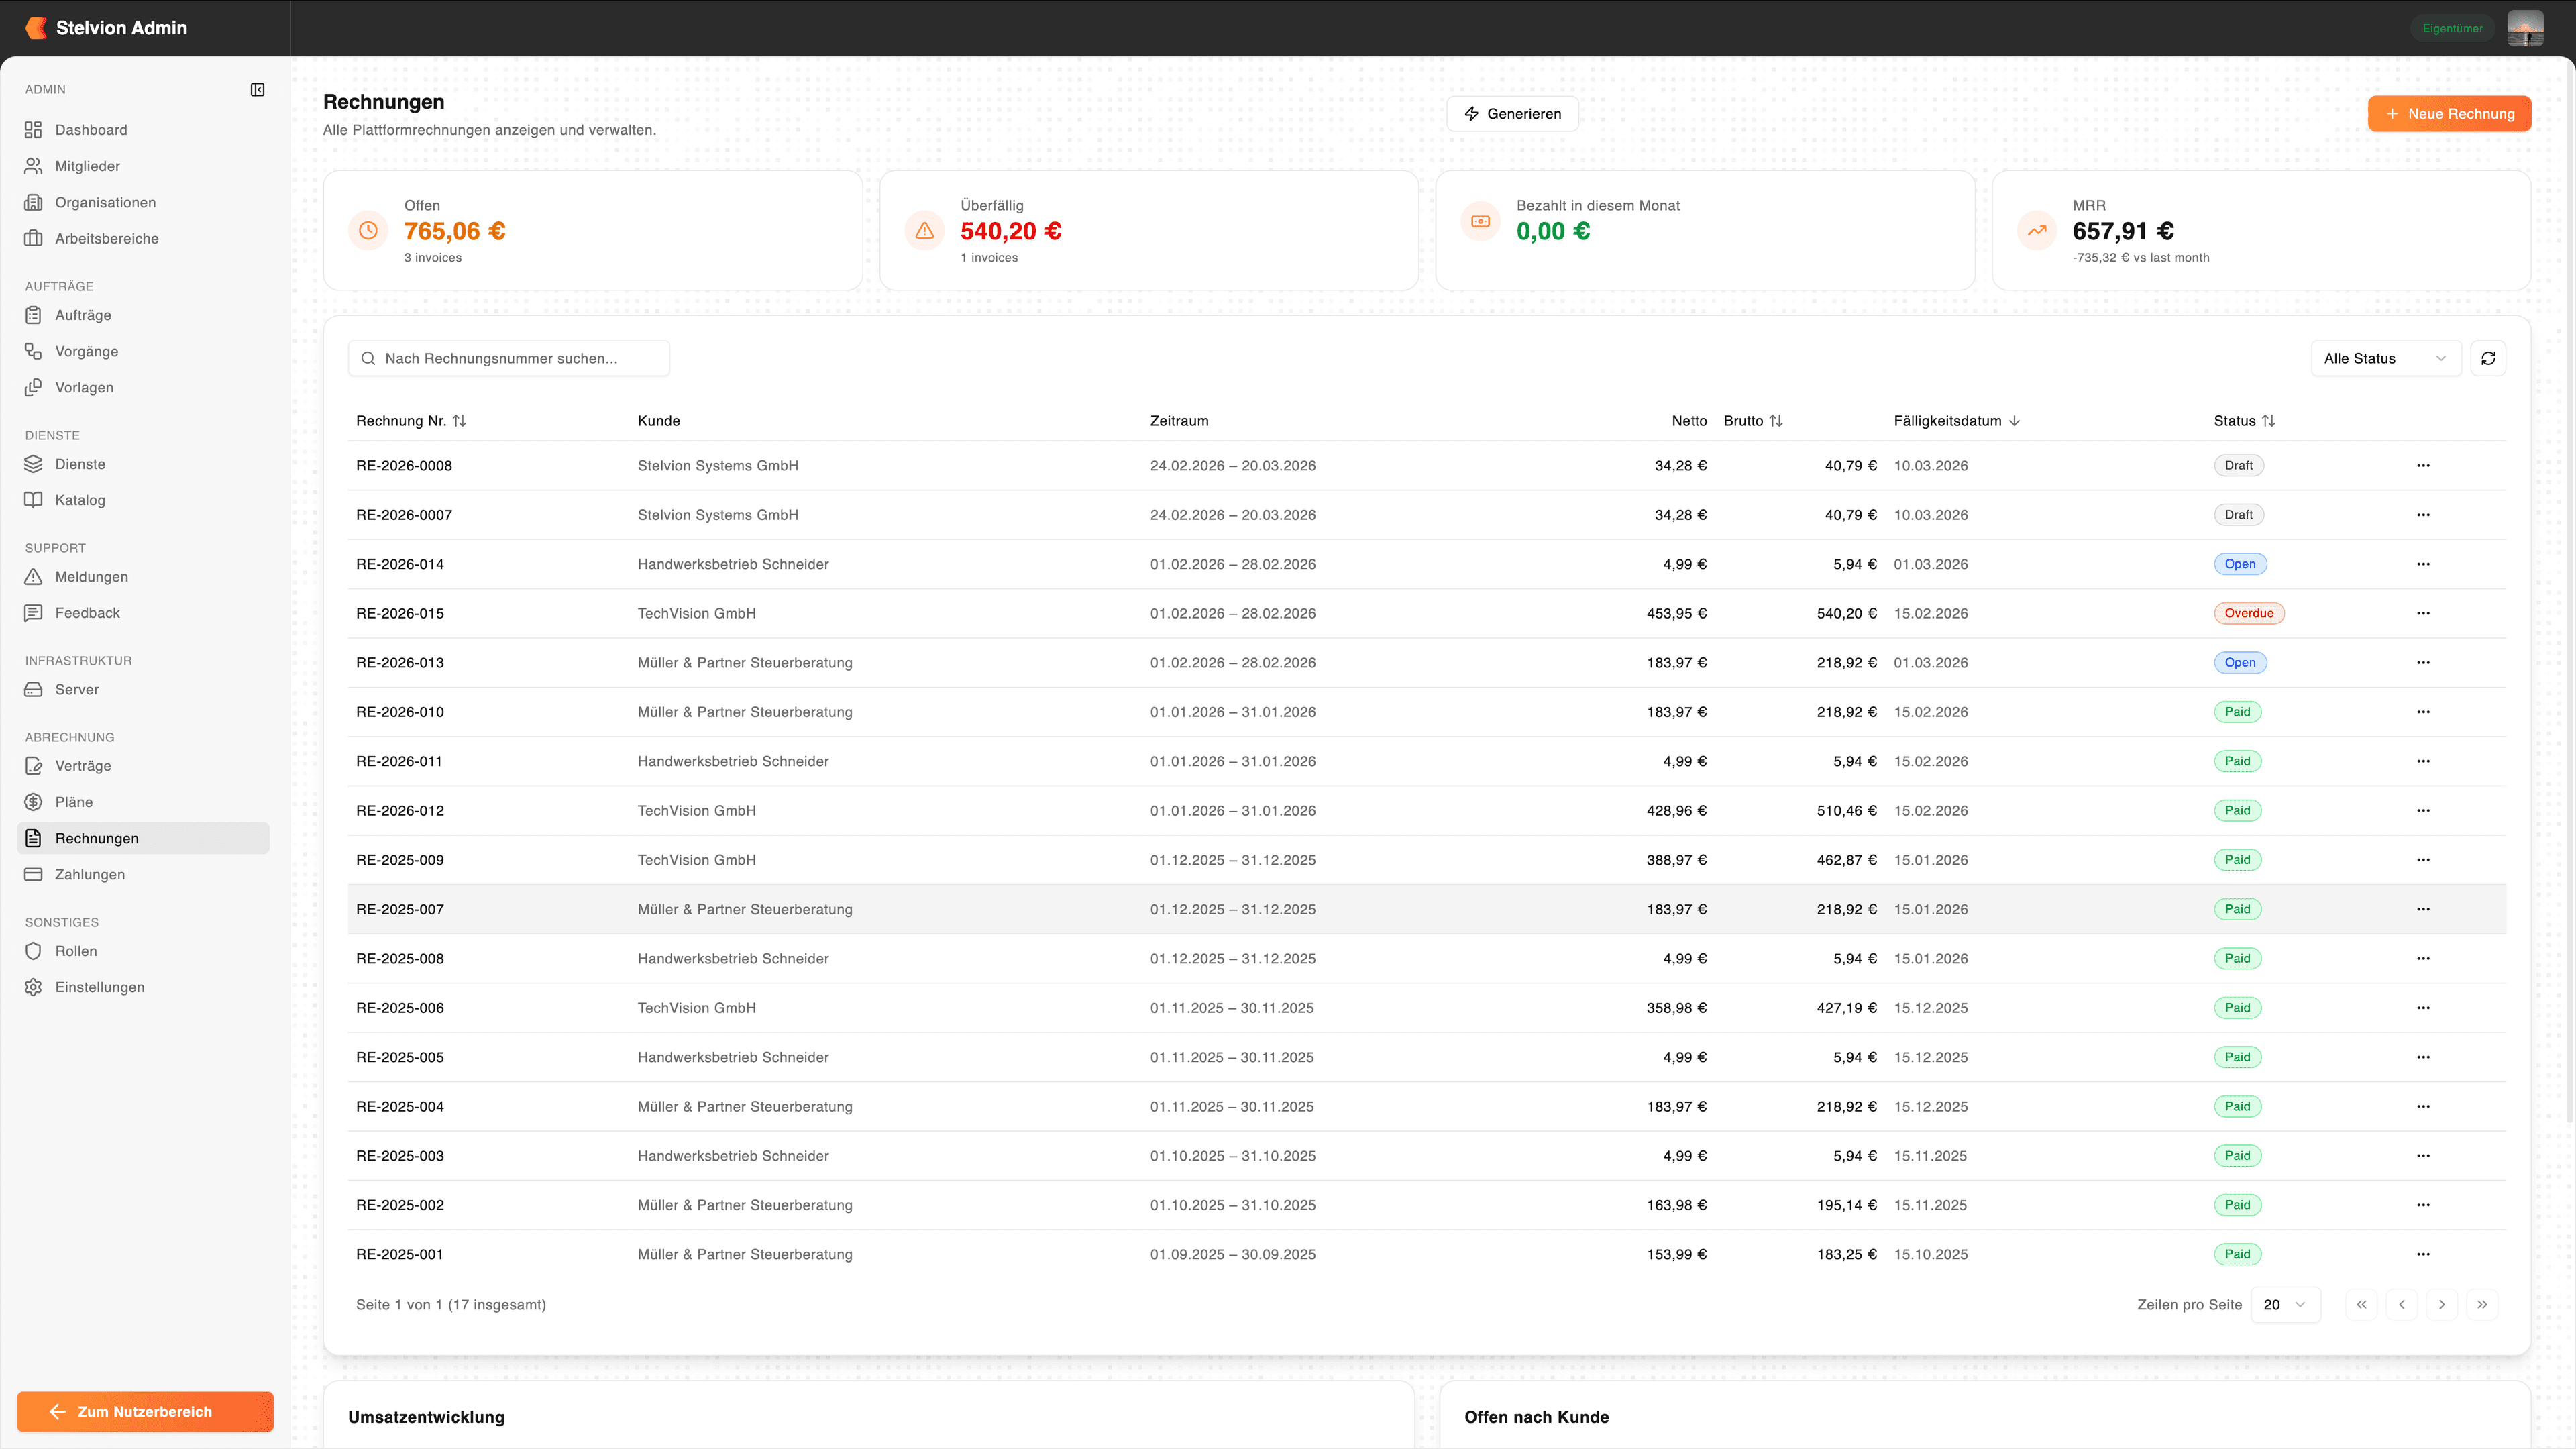Click the user avatar in the top bar
Image resolution: width=2576 pixels, height=1449 pixels.
pos(2525,28)
